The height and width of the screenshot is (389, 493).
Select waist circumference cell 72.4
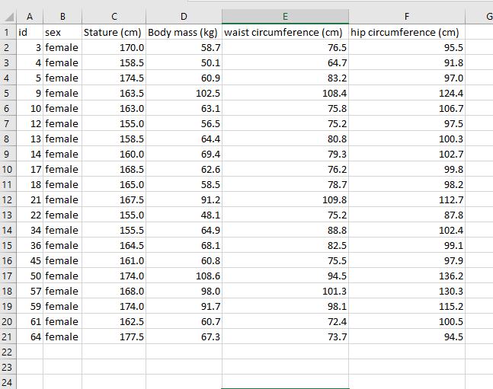pyautogui.click(x=285, y=321)
